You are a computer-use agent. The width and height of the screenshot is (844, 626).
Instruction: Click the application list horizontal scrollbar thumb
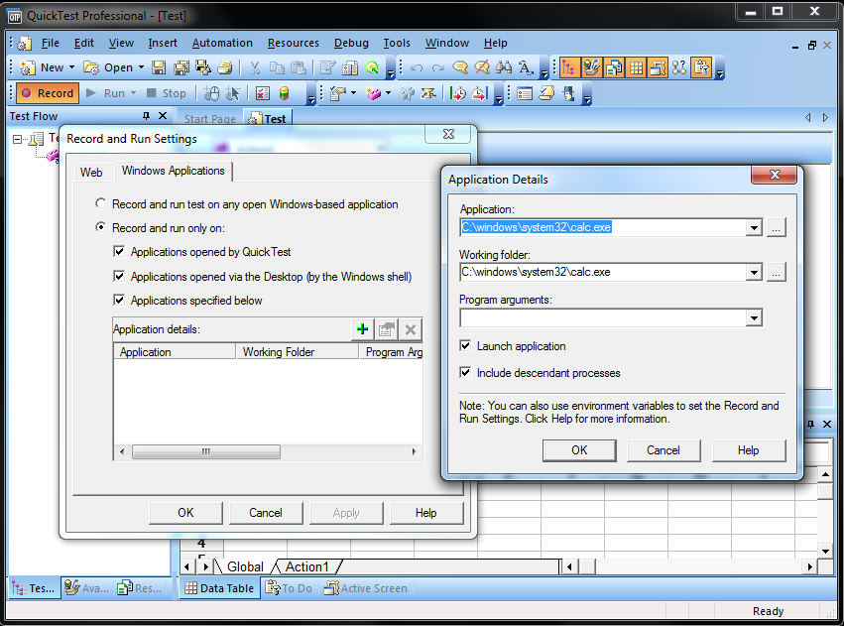(206, 451)
